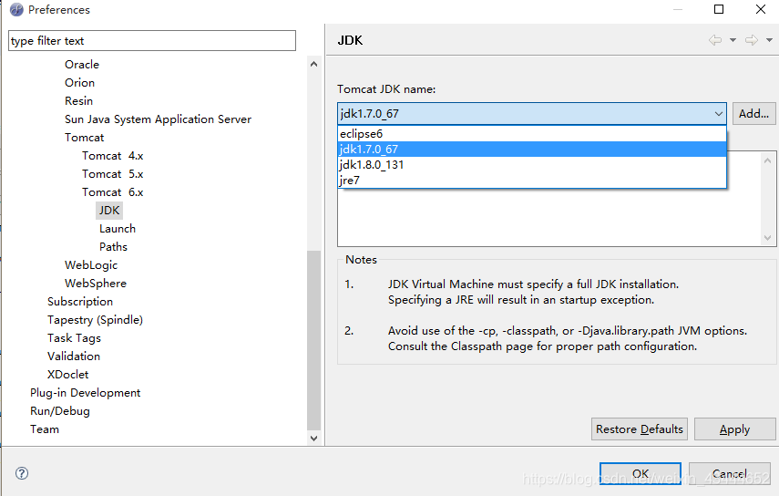Click the Preferences window title icon
The height and width of the screenshot is (496, 779).
(x=16, y=9)
